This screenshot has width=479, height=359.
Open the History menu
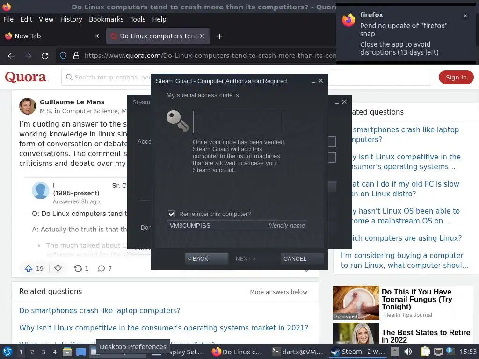pyautogui.click(x=71, y=19)
